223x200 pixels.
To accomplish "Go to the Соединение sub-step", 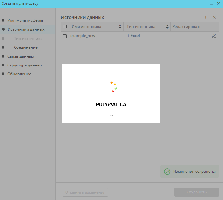I will pos(26,47).
